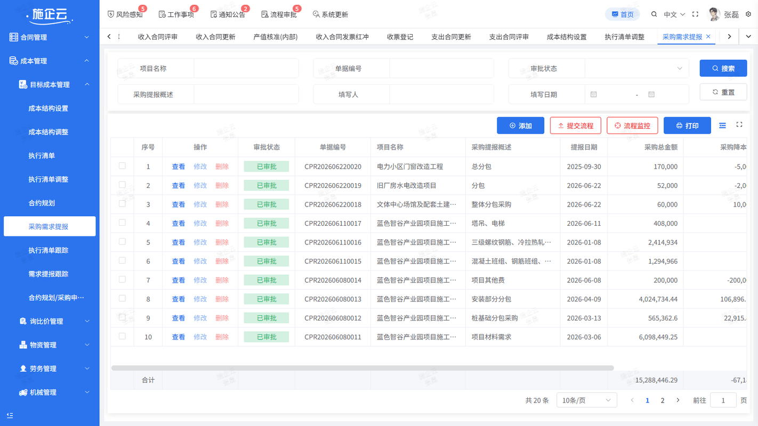Check the checkbox for row 1
758x426 pixels.
pos(122,166)
